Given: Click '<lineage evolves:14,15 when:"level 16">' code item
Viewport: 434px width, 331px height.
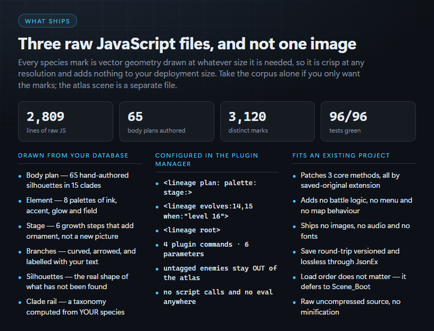Looking at the screenshot, I should click(208, 211).
